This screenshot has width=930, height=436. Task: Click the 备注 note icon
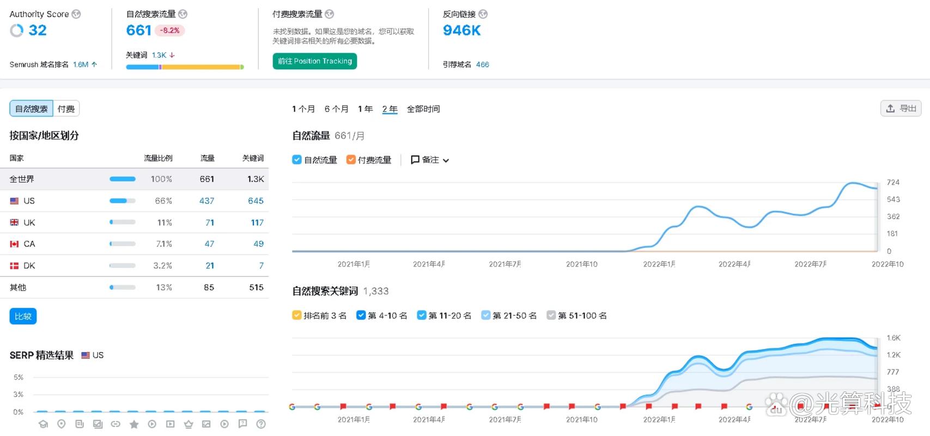point(415,160)
